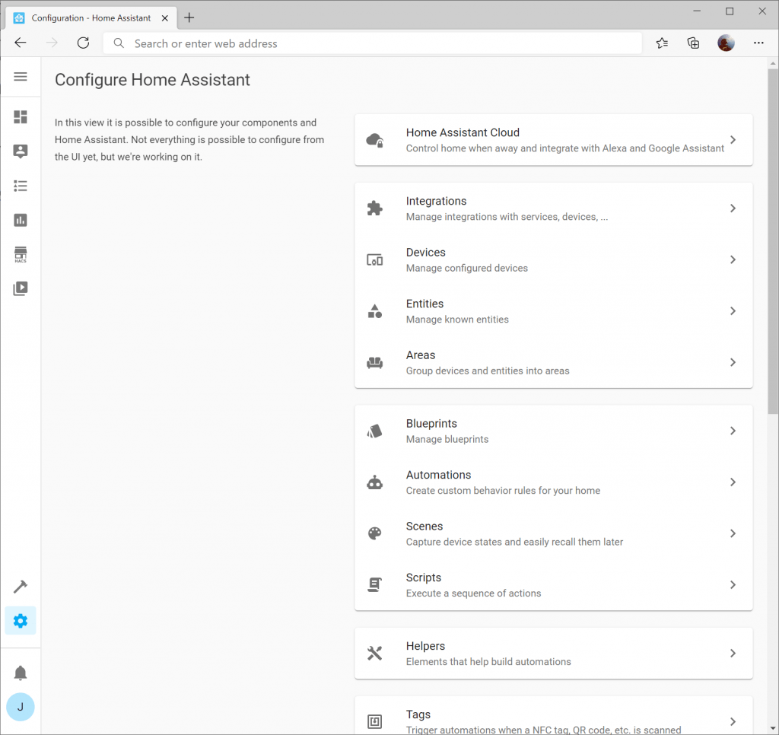This screenshot has height=735, width=779.
Task: Click the user avatar marked J
Action: click(20, 707)
